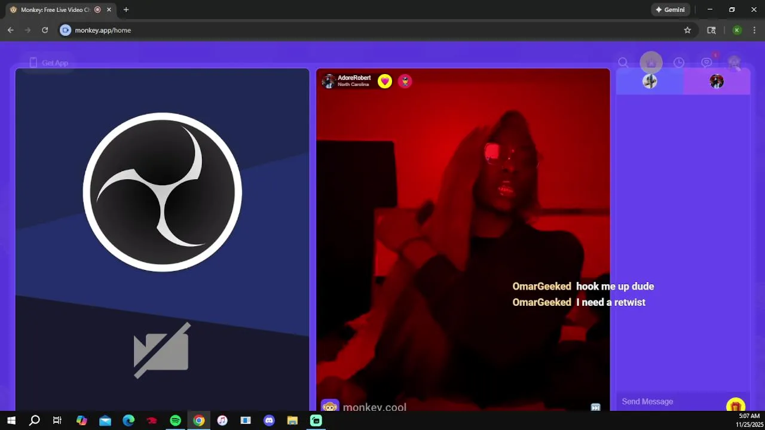765x430 pixels.
Task: Click the camera-off icon in left panel
Action: [161, 351]
